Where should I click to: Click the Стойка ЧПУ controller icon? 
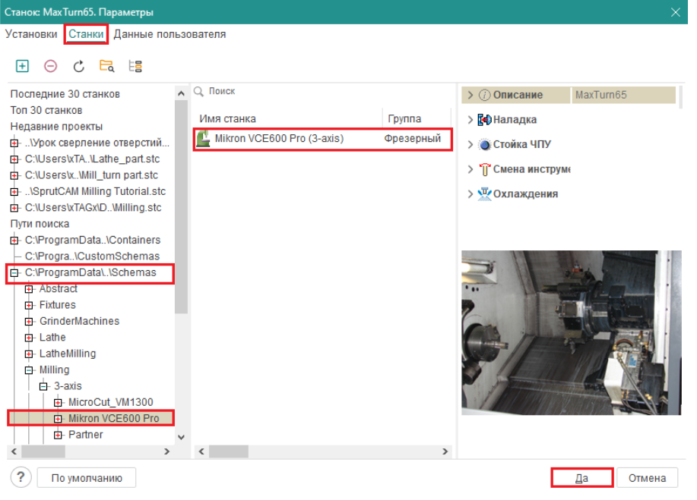484,144
